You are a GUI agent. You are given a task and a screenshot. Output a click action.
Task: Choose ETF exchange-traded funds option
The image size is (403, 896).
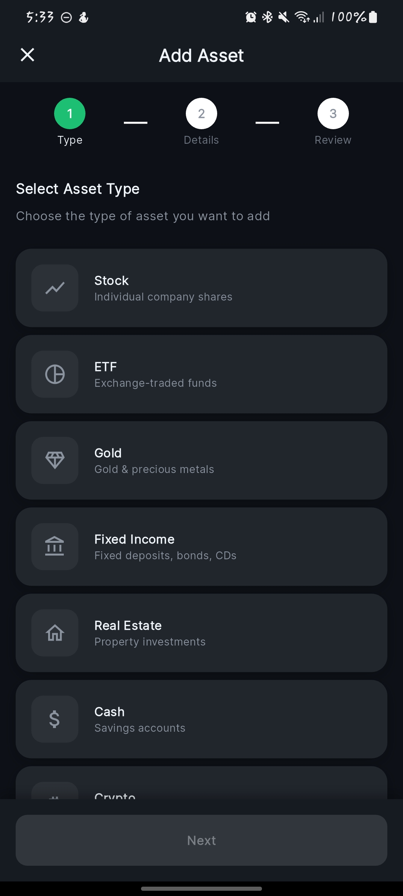pos(201,374)
